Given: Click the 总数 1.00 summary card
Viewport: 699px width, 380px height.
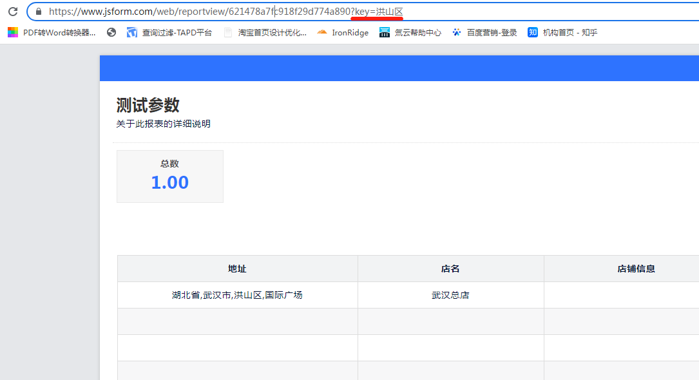Looking at the screenshot, I should [x=169, y=176].
